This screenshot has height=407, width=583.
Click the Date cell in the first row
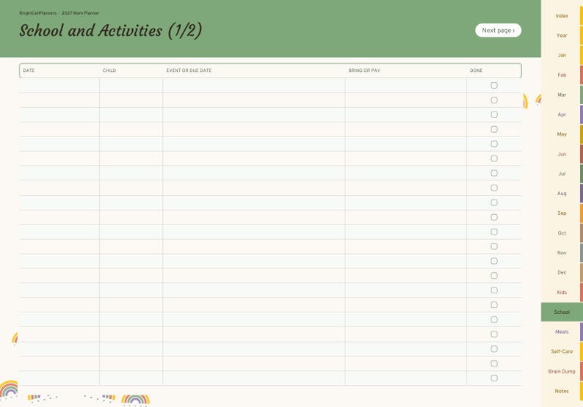[x=59, y=85]
